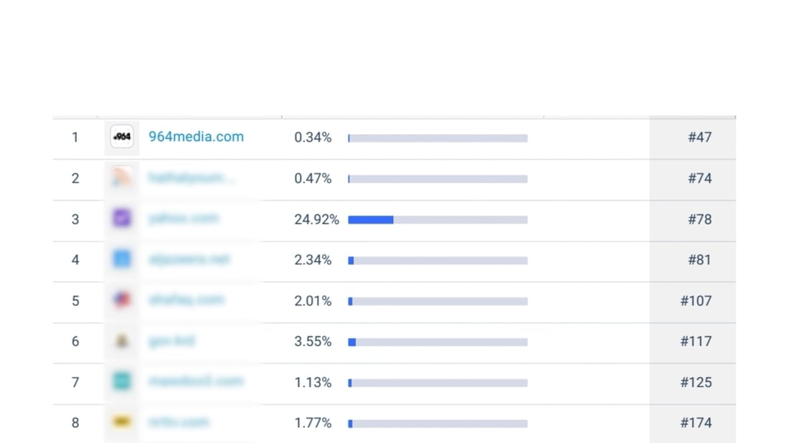Screen dimensions: 789x443
Task: Click row number 7 in the table
Action: (x=75, y=382)
